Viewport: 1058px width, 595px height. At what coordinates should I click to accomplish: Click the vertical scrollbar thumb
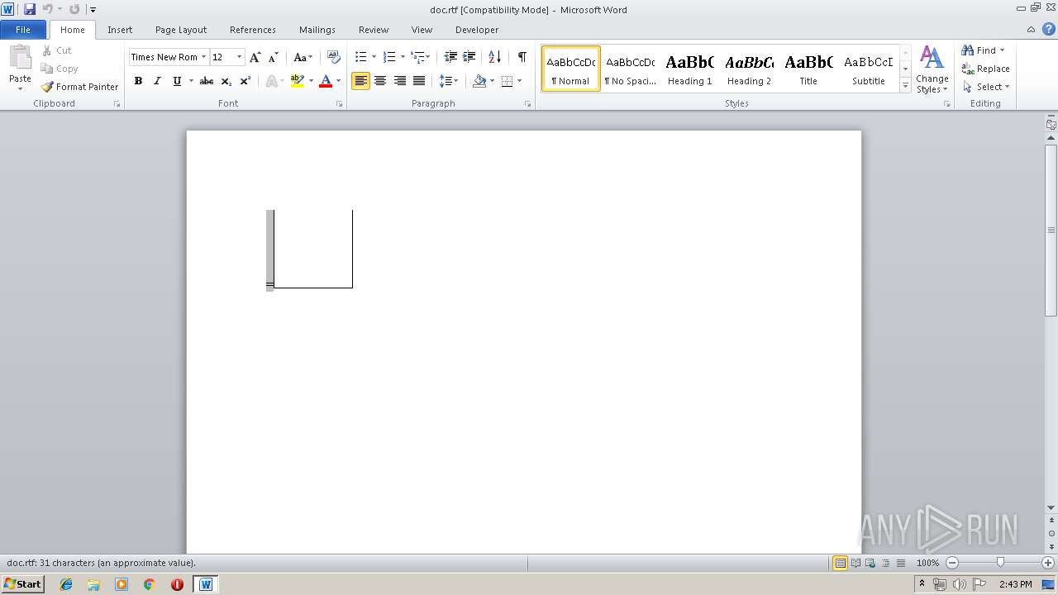(x=1051, y=230)
